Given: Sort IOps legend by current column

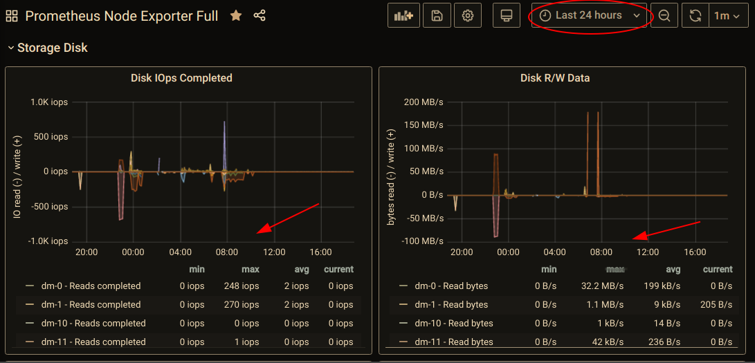Looking at the screenshot, I should point(338,269).
